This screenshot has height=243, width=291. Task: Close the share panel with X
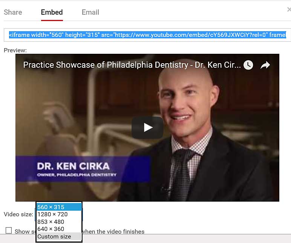click(289, 9)
